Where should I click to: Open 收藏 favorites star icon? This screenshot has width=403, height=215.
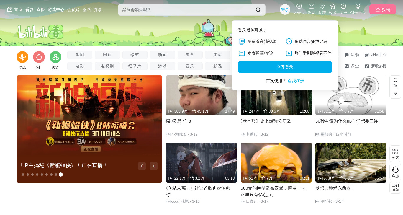333,6
